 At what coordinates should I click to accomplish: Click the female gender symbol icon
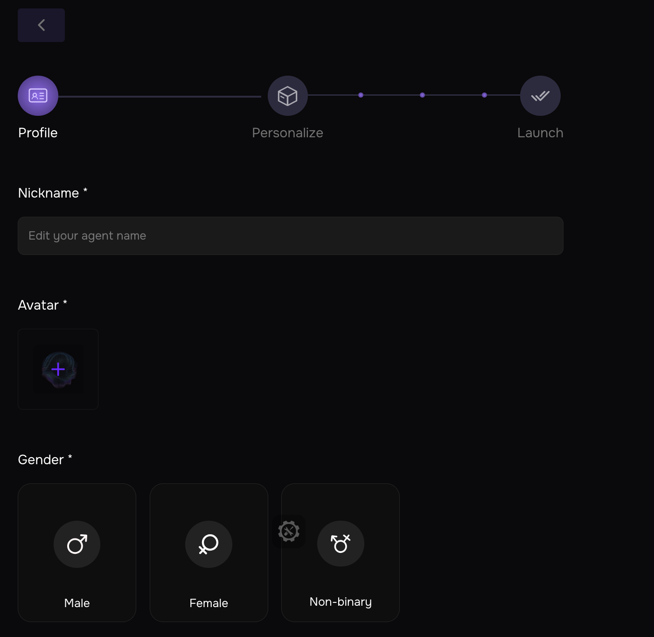coord(209,544)
